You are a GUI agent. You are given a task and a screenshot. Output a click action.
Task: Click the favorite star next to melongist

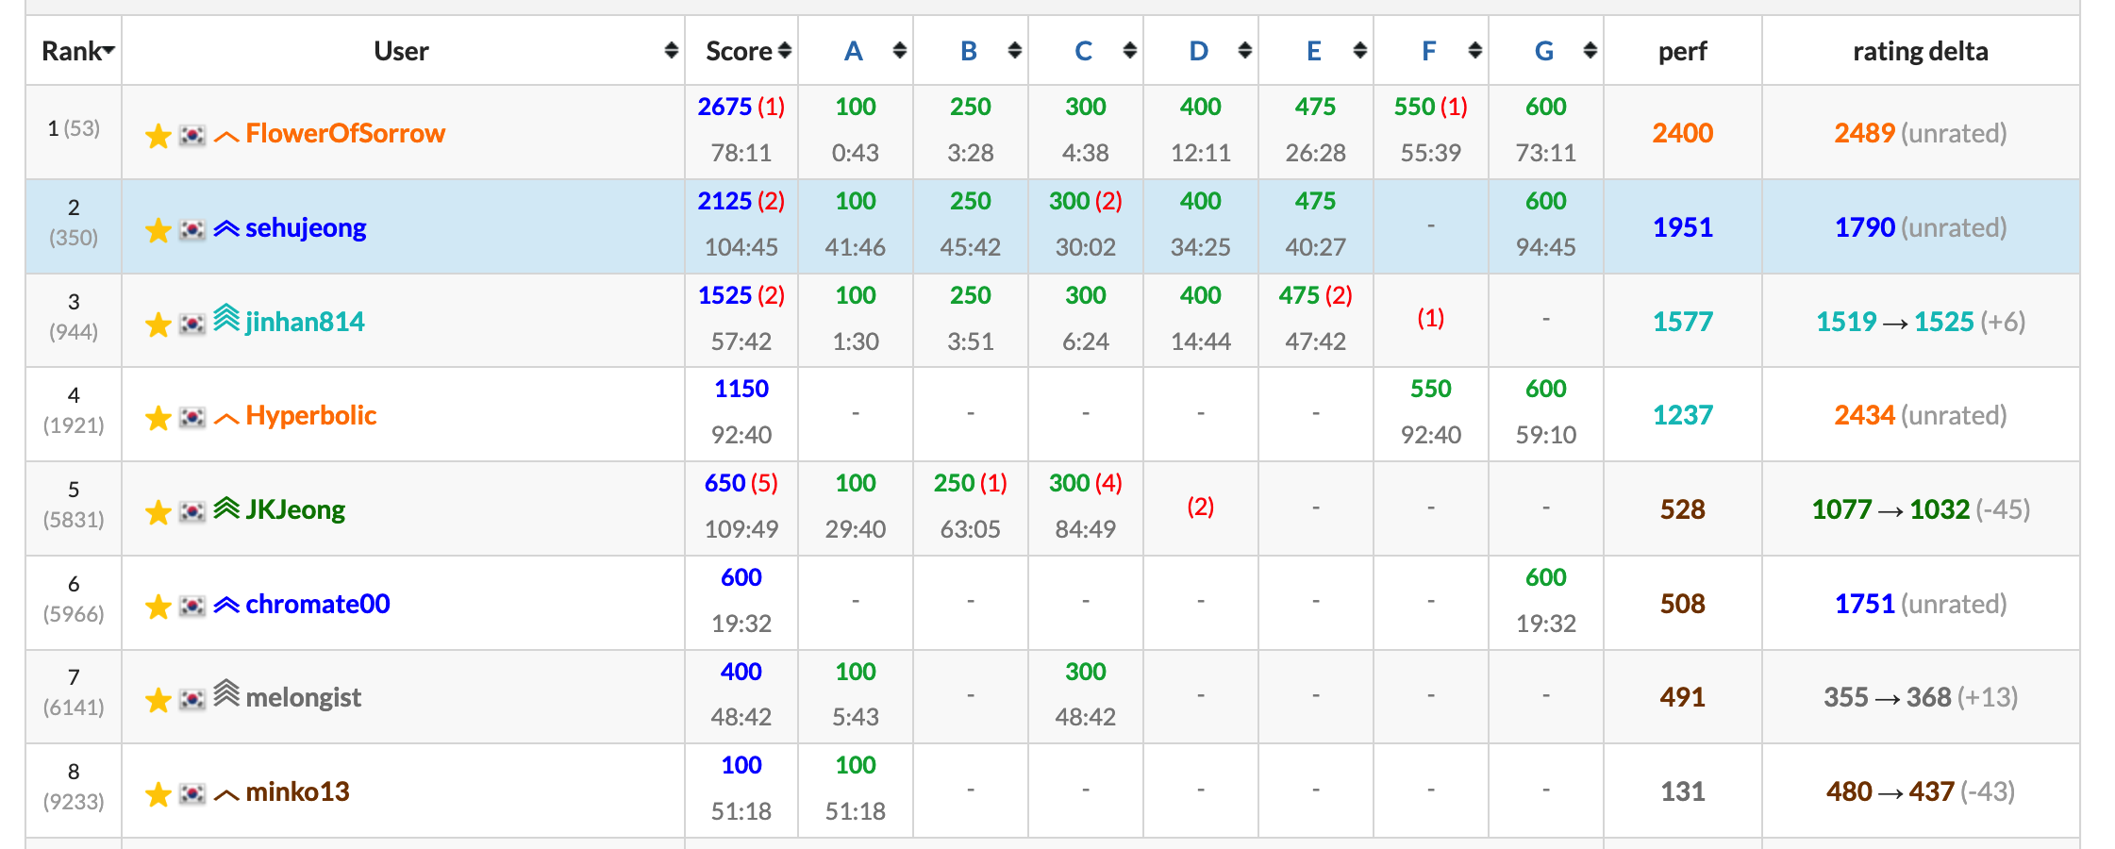[158, 700]
